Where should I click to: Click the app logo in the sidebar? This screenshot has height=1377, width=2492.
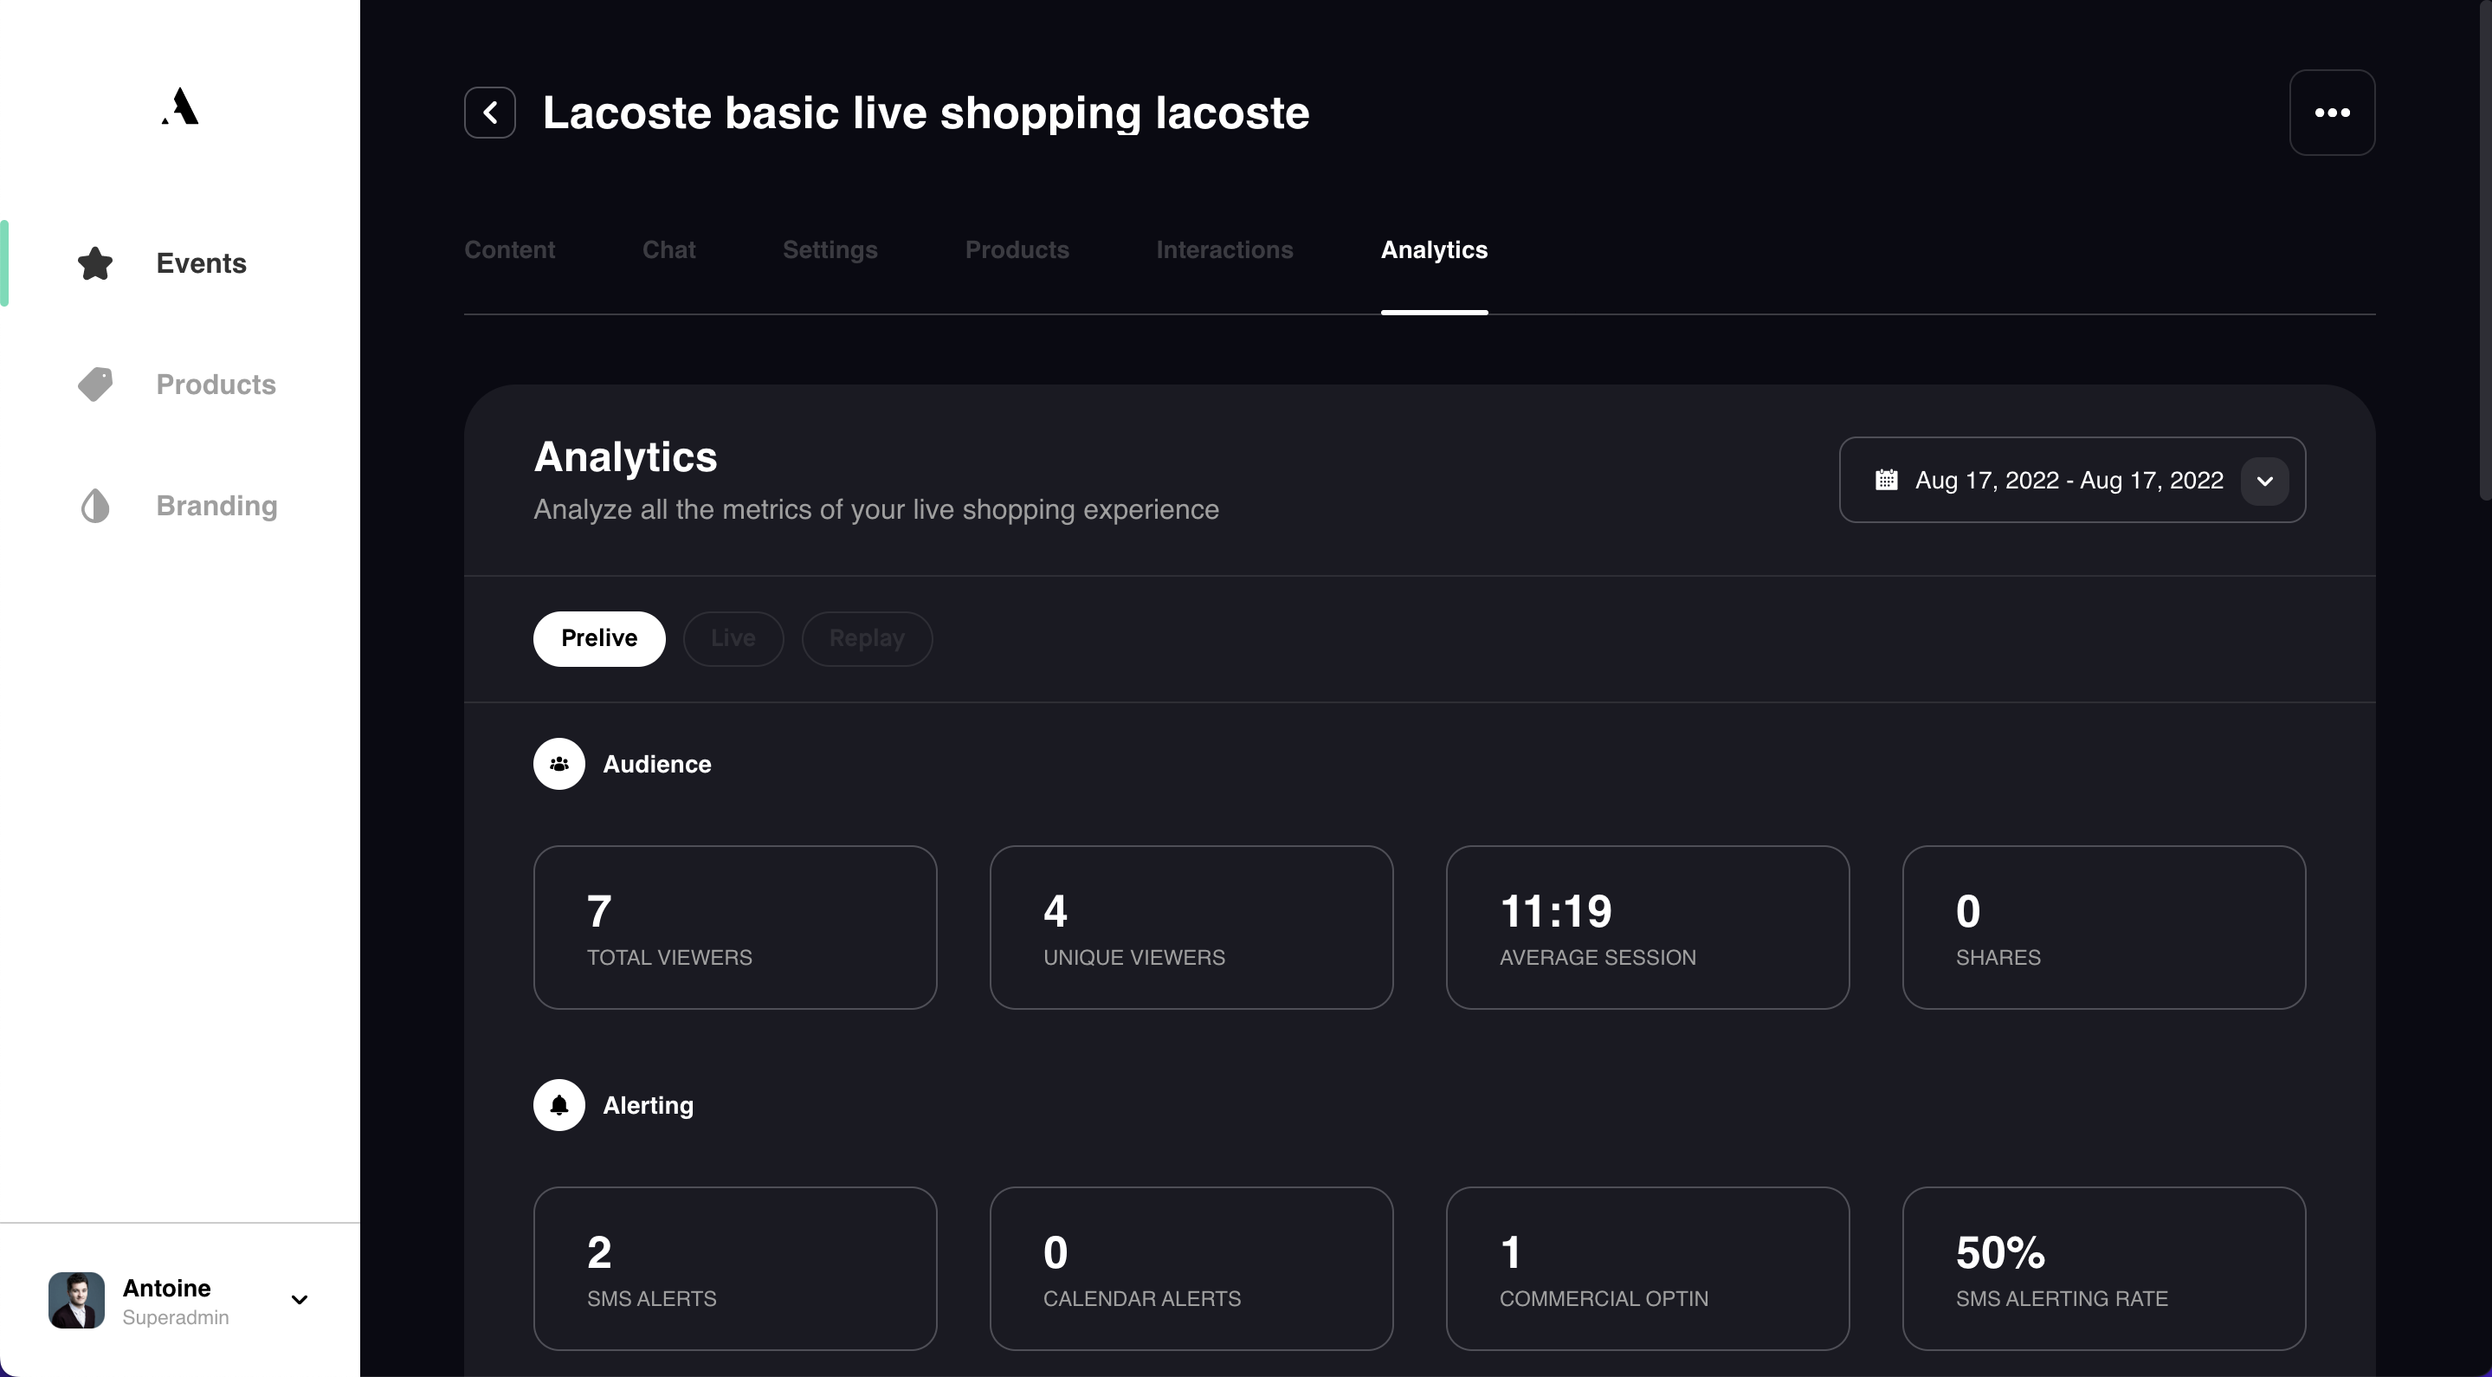180,107
